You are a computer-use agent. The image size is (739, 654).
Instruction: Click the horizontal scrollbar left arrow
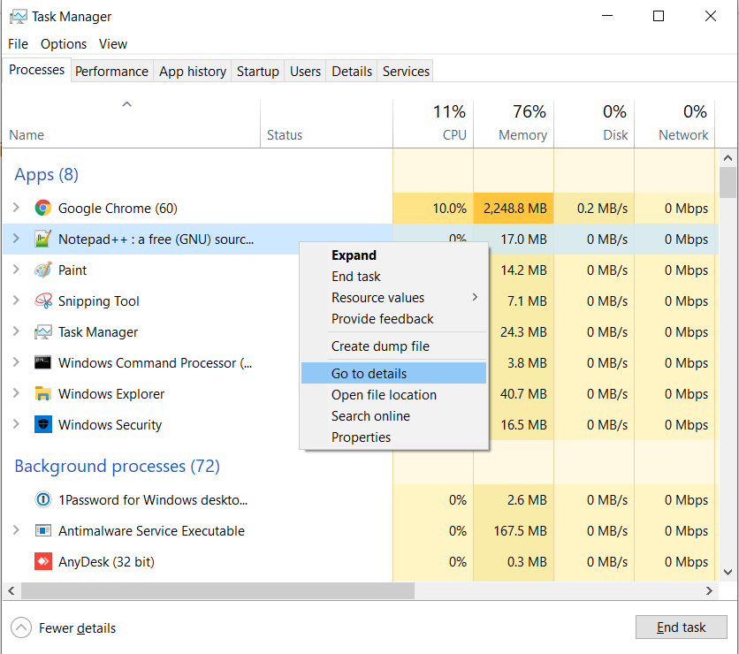(11, 590)
